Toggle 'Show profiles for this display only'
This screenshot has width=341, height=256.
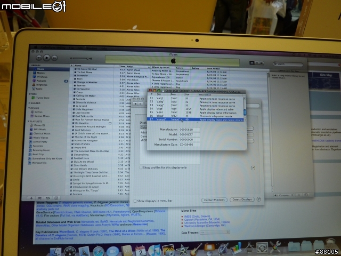(141, 167)
